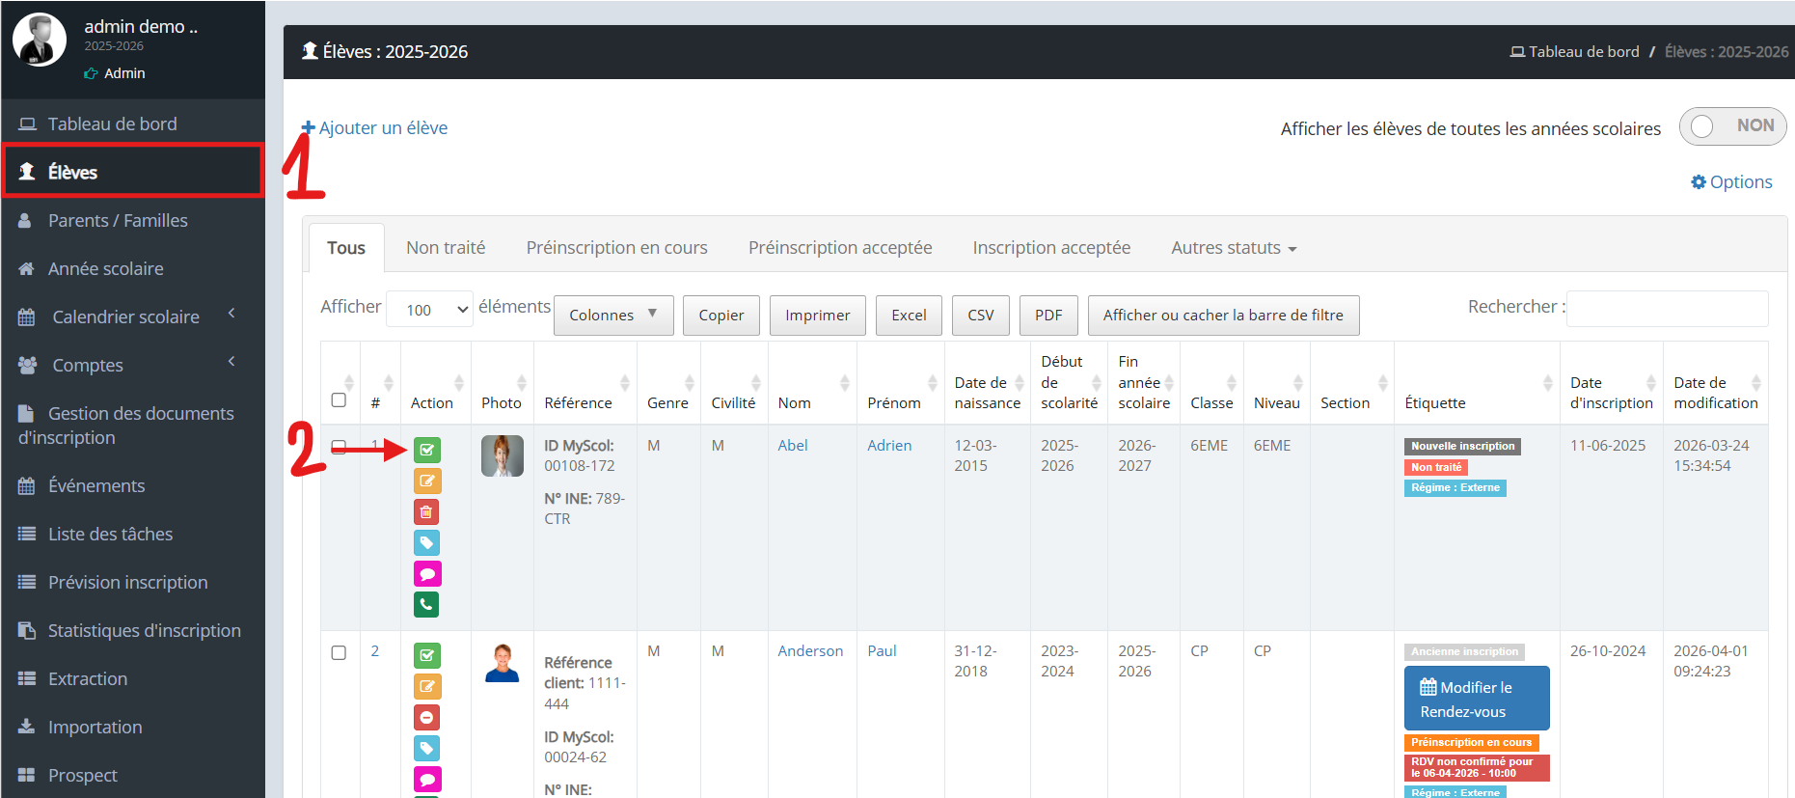Click the Rechercher search field
The height and width of the screenshot is (798, 1795).
(x=1667, y=308)
